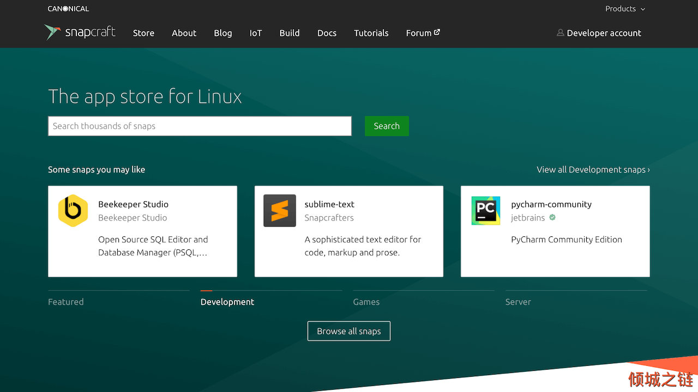Click 'PyCharm Community Edition' description text
Image resolution: width=698 pixels, height=392 pixels.
[x=567, y=239]
